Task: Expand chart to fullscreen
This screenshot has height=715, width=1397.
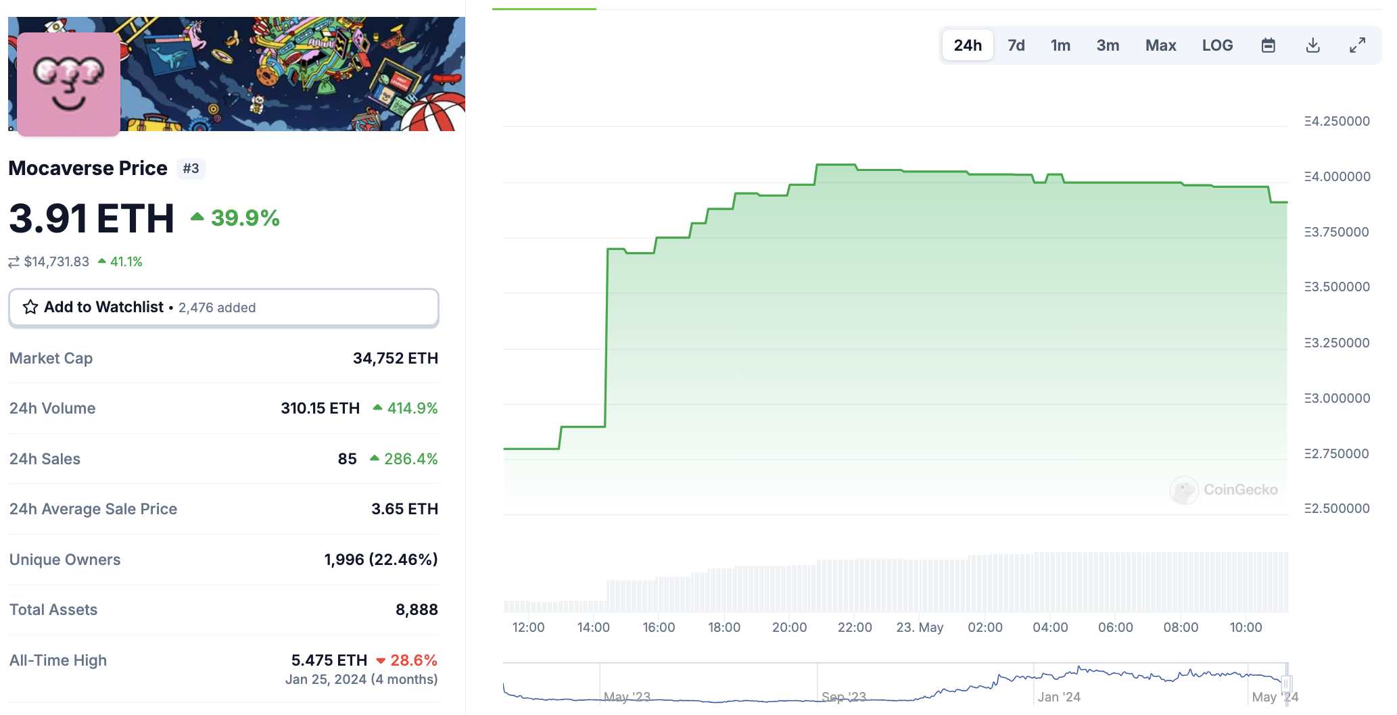Action: 1357,45
